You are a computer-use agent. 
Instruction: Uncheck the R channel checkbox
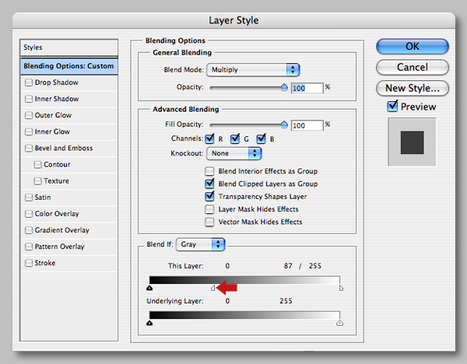[209, 138]
